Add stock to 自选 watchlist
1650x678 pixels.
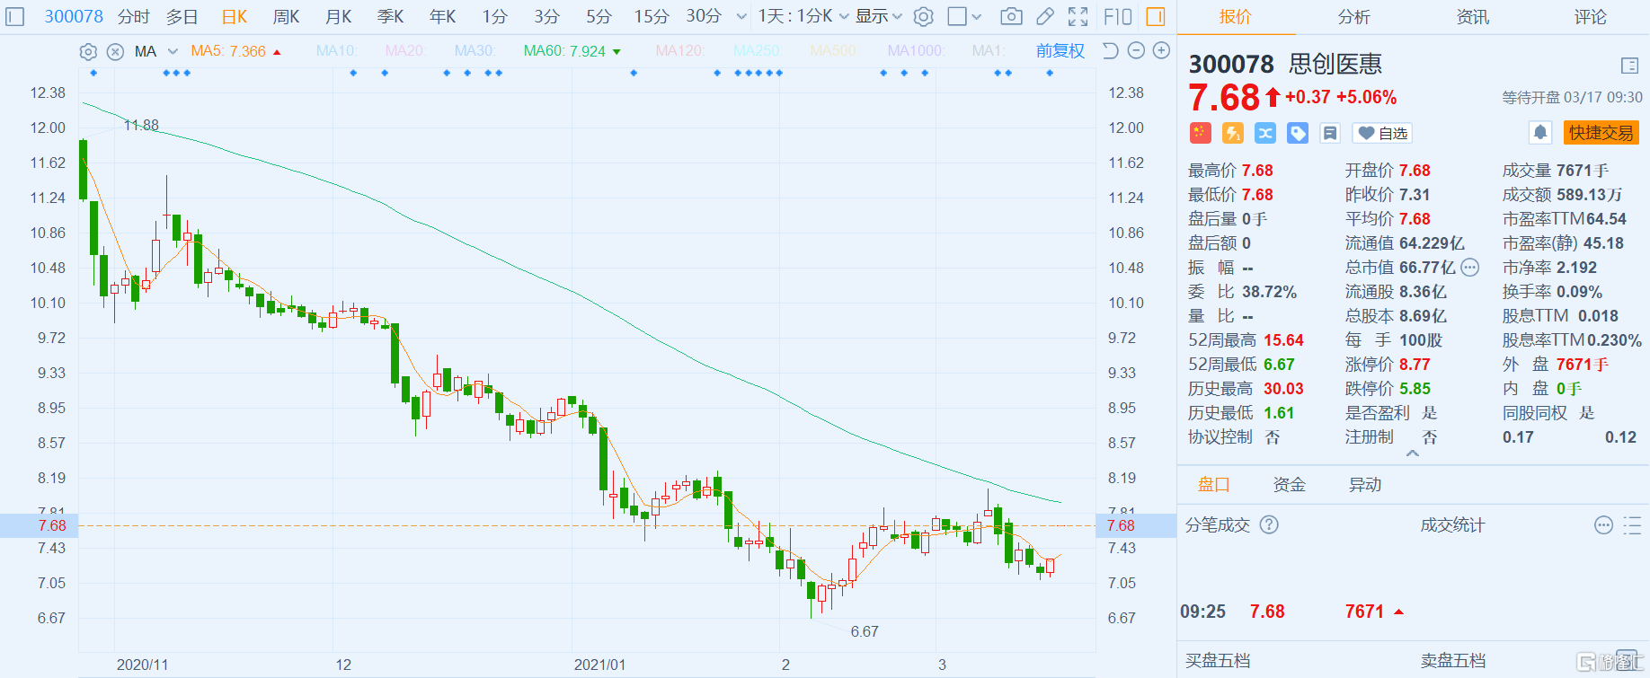1382,133
